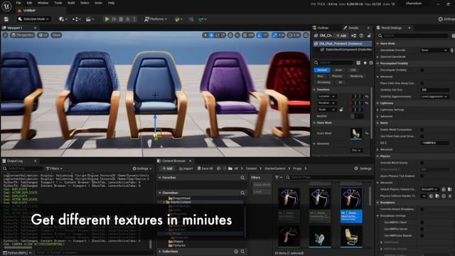Open the Selection Mode dropdown
The width and height of the screenshot is (455, 256).
[x=33, y=19]
